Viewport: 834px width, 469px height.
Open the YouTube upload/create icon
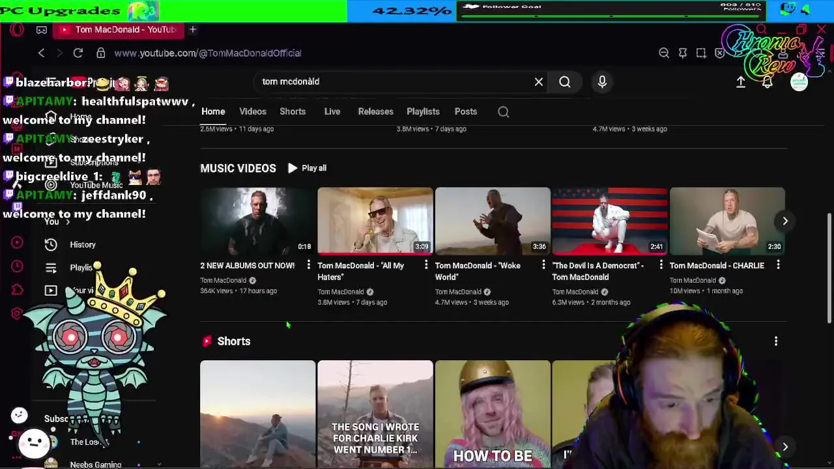[741, 81]
